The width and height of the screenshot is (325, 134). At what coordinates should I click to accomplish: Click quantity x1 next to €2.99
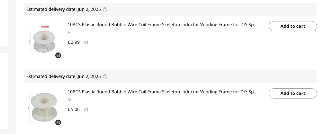pyautogui.click(x=86, y=42)
